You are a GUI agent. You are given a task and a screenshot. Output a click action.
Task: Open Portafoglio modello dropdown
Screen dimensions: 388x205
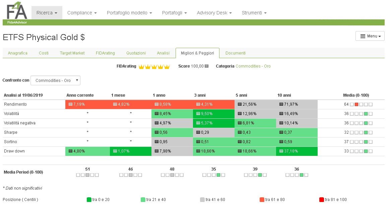click(x=129, y=13)
